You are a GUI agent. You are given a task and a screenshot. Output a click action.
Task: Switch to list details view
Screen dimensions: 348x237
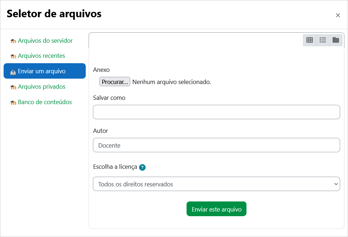[x=323, y=40]
